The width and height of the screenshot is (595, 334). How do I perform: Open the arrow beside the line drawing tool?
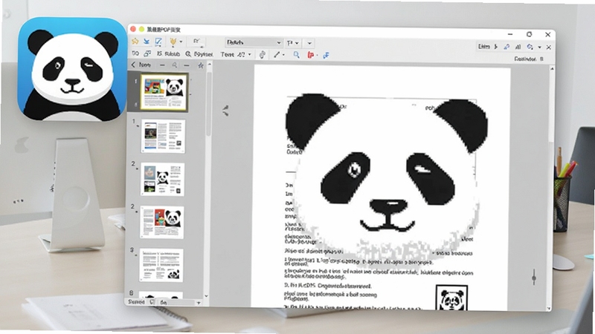283,55
